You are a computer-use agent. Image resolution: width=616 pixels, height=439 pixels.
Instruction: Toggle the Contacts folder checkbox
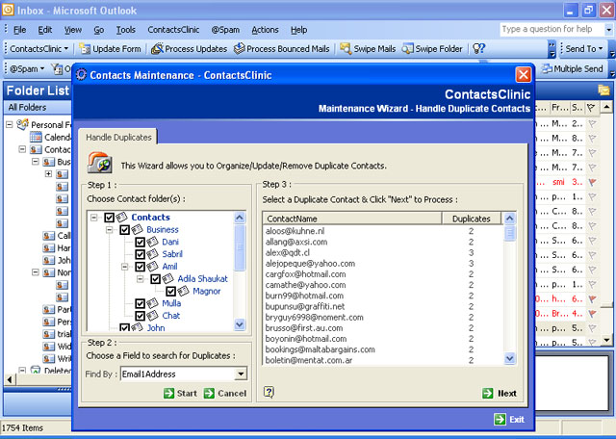[x=109, y=217]
